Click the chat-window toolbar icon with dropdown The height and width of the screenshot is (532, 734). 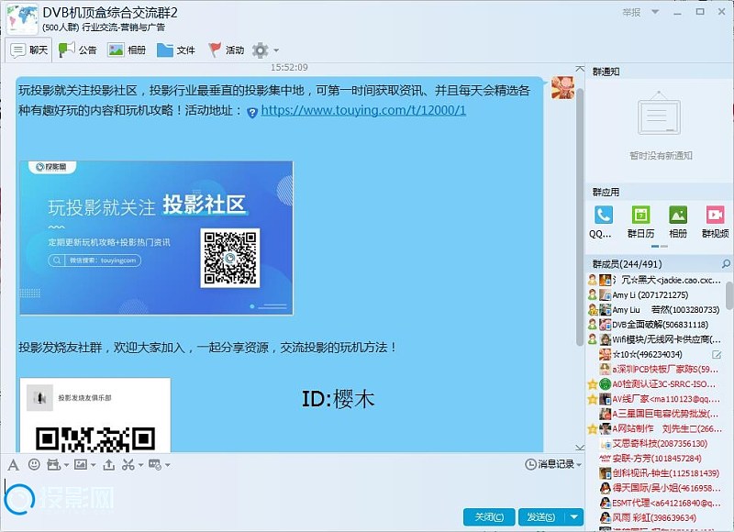click(155, 464)
